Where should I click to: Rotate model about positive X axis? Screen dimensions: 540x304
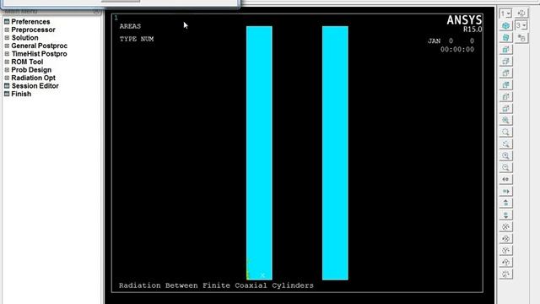pos(505,238)
